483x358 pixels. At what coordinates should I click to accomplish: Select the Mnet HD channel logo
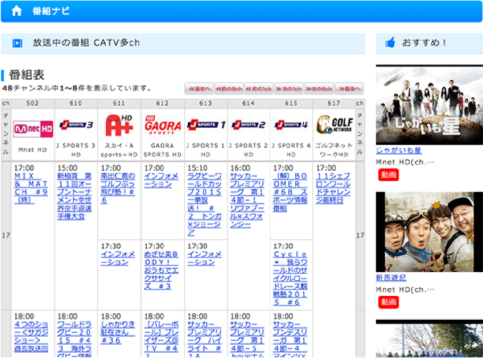point(33,127)
